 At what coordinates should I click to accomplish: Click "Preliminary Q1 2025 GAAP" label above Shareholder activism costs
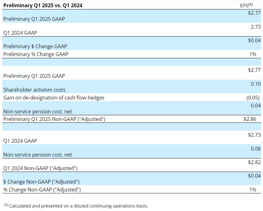coord(34,76)
